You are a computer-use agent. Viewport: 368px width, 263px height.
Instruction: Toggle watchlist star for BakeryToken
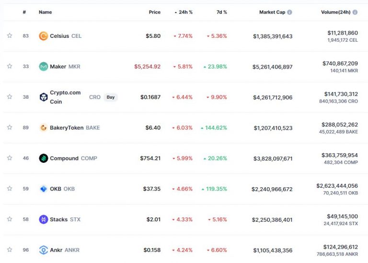(x=10, y=128)
